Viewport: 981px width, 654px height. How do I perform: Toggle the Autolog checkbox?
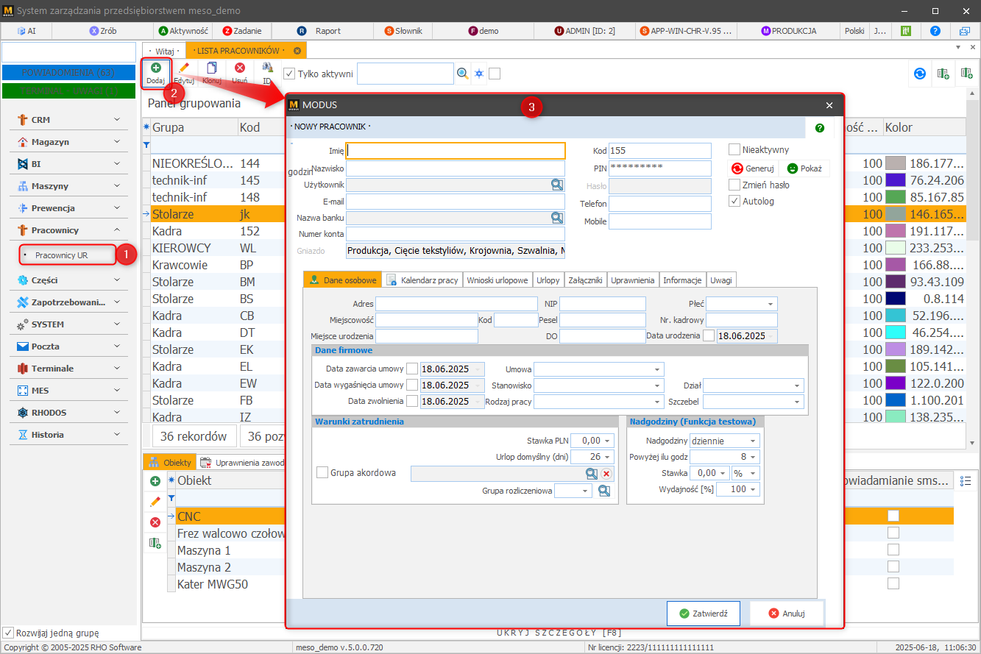[734, 201]
